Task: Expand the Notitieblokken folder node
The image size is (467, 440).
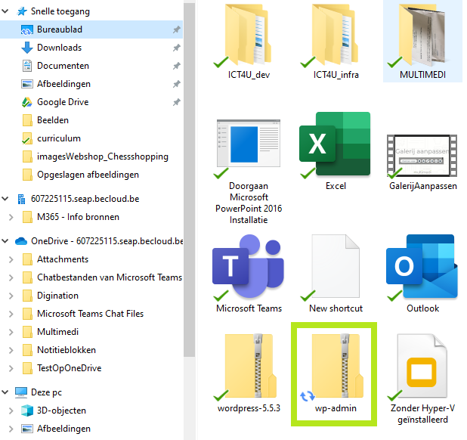Action: point(11,350)
